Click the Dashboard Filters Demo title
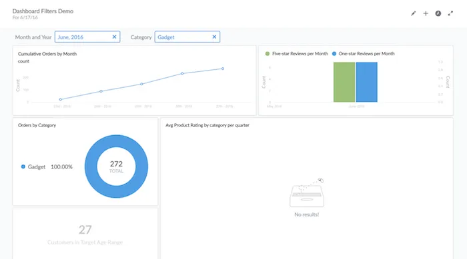Viewport: 467px width, 259px height. click(43, 11)
